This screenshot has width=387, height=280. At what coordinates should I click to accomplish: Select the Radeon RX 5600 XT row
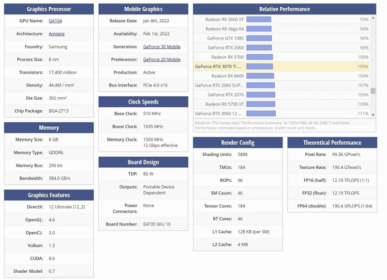pyautogui.click(x=282, y=19)
